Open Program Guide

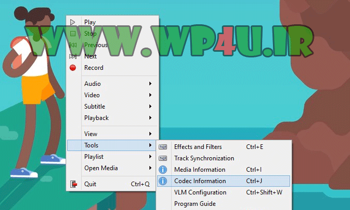pyautogui.click(x=224, y=204)
